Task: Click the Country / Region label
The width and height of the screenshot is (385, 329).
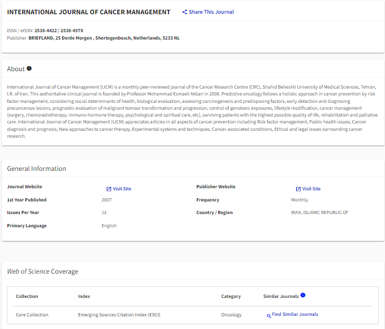Action: [214, 212]
